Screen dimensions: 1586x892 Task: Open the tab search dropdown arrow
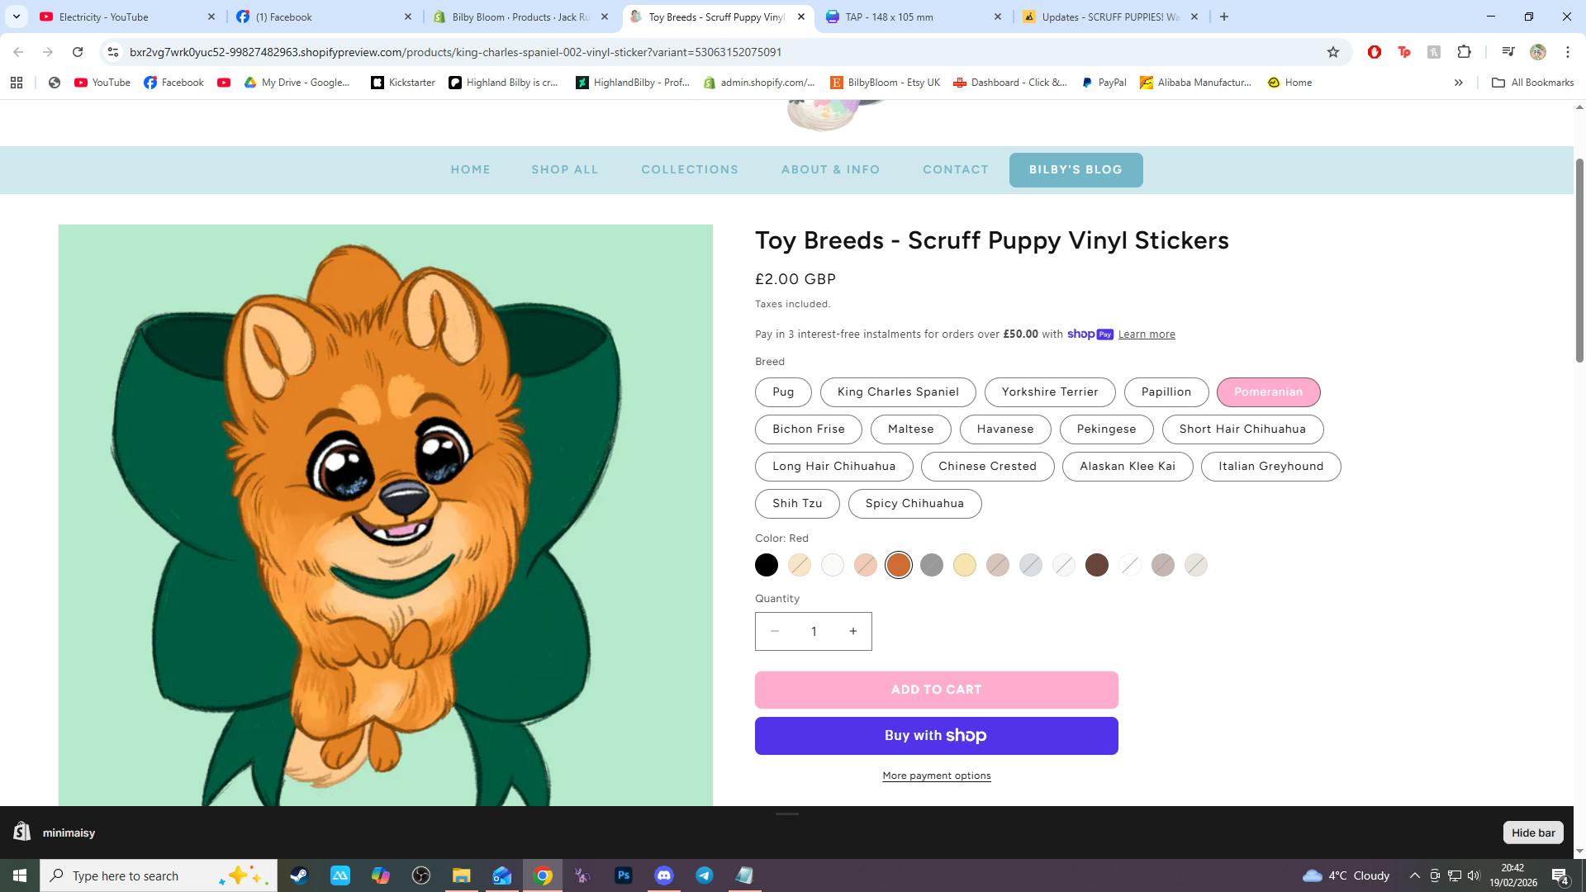pyautogui.click(x=17, y=17)
